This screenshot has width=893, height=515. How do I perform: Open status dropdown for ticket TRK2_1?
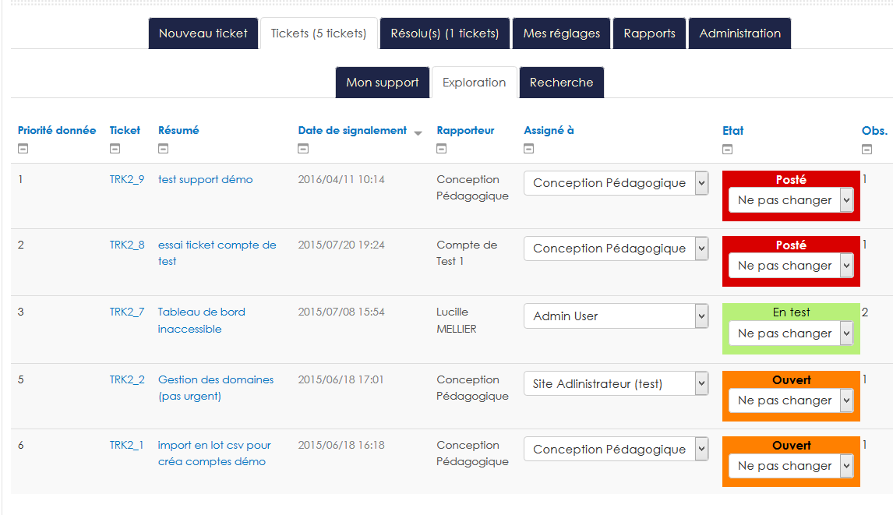click(791, 466)
